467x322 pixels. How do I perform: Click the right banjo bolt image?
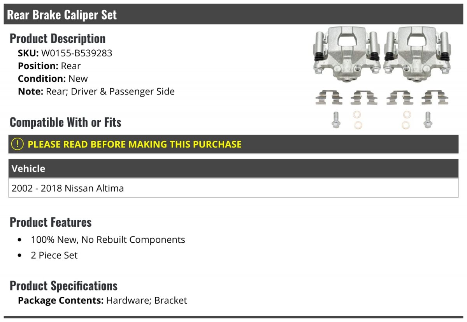427,120
